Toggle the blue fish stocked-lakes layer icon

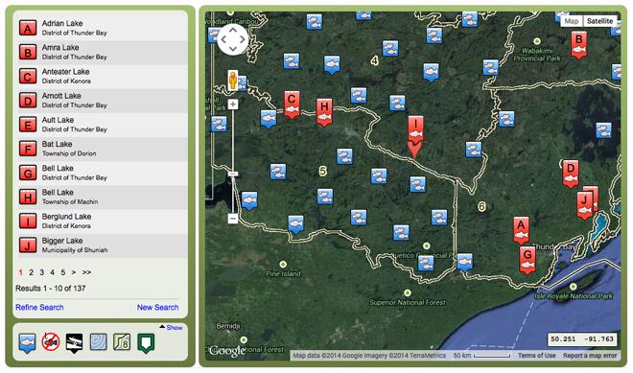tap(27, 342)
